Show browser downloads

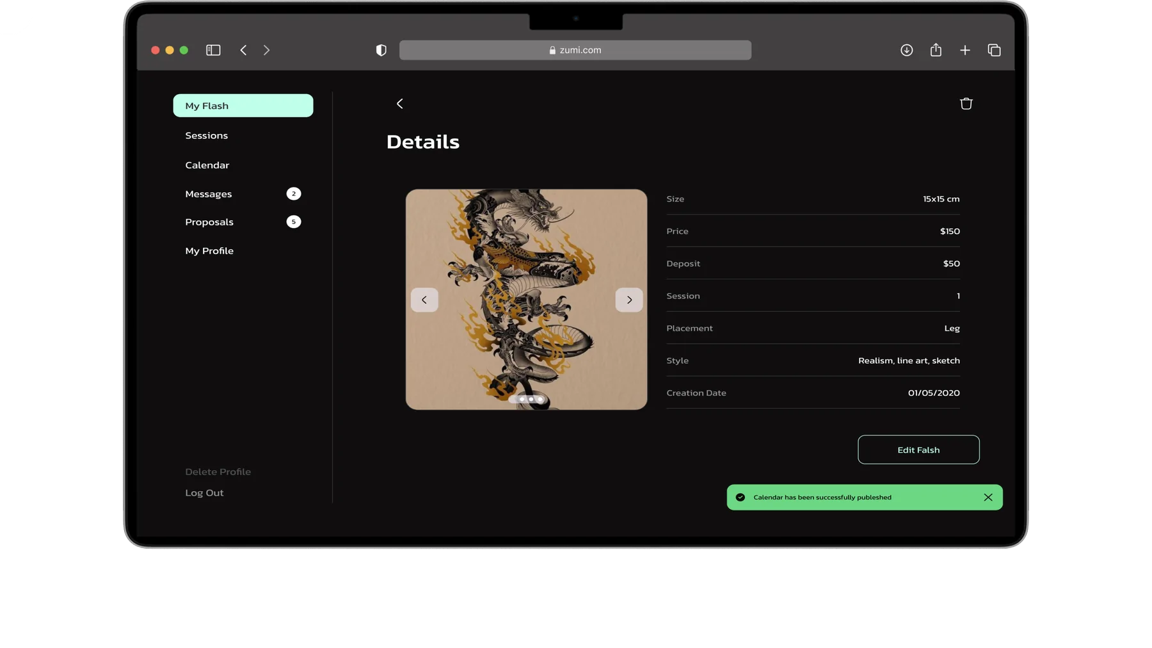(x=907, y=50)
